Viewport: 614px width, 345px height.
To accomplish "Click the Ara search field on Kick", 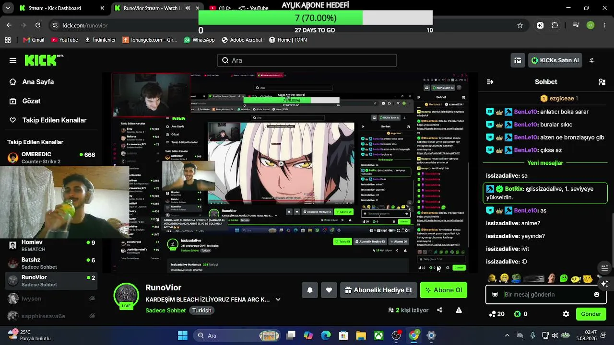I will click(307, 60).
